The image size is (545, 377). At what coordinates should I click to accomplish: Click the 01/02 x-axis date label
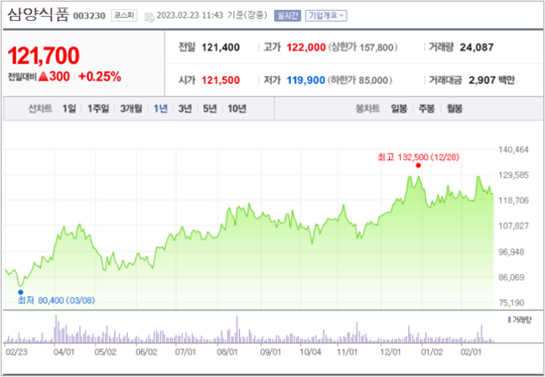coord(432,352)
